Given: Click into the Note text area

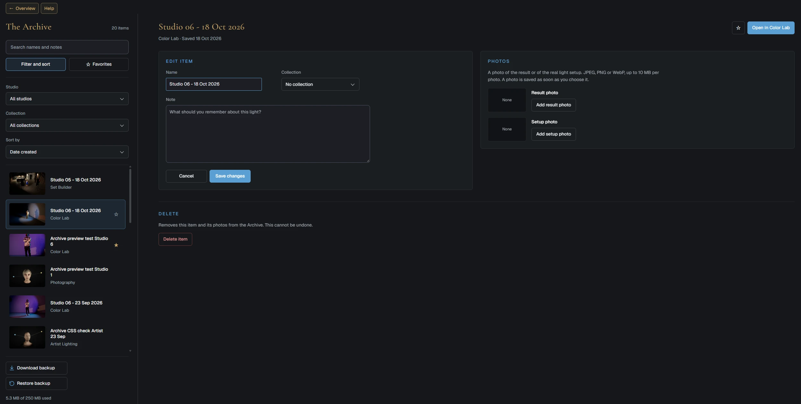Looking at the screenshot, I should pyautogui.click(x=268, y=134).
